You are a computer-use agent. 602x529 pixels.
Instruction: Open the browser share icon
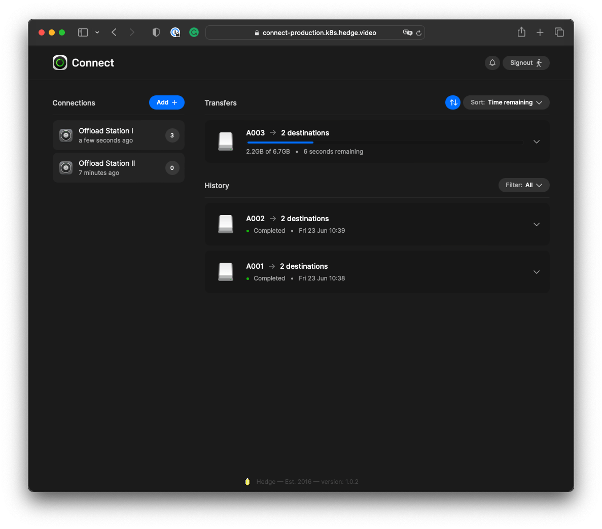pyautogui.click(x=521, y=32)
